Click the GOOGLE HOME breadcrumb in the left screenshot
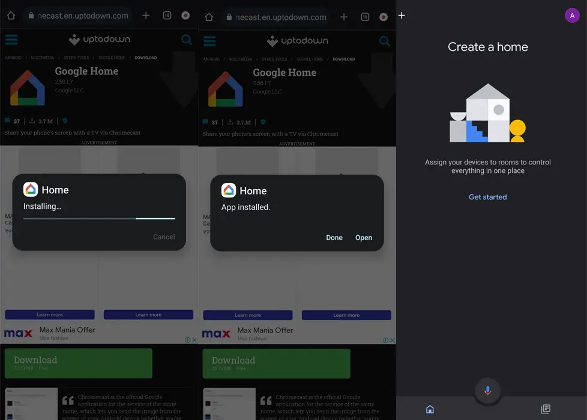 pos(112,58)
